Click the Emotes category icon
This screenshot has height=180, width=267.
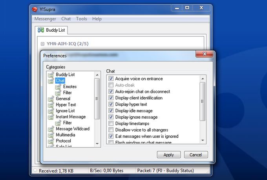58,87
